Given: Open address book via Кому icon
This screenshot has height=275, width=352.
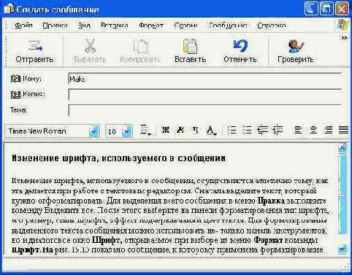Looking at the screenshot, I should 15,79.
